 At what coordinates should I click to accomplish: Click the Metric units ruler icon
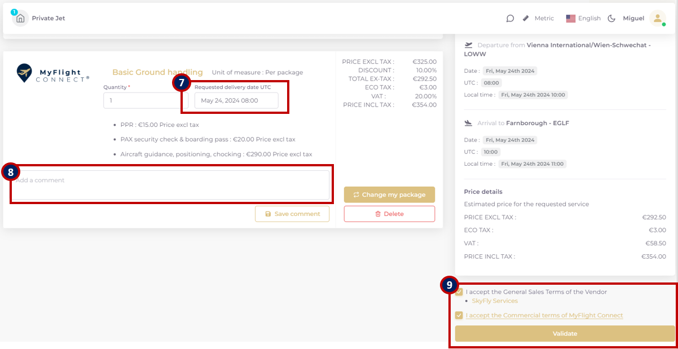[526, 19]
